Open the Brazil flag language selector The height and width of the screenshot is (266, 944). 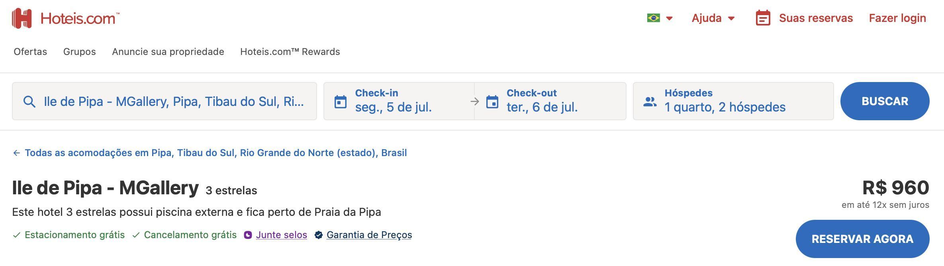point(660,18)
